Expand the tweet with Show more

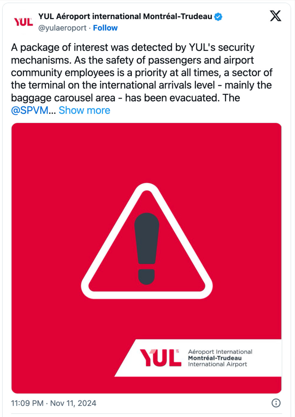[84, 110]
